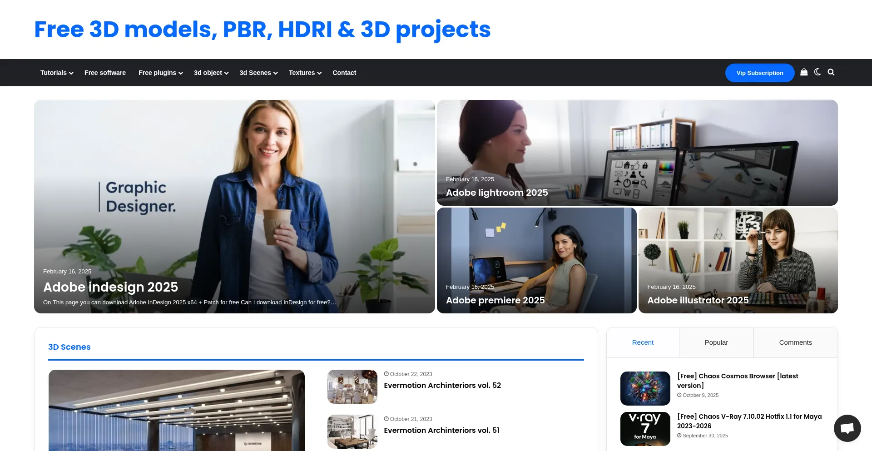
Task: Click the Evermotion Archinteriors vol. 52 thumbnail
Action: tap(352, 387)
